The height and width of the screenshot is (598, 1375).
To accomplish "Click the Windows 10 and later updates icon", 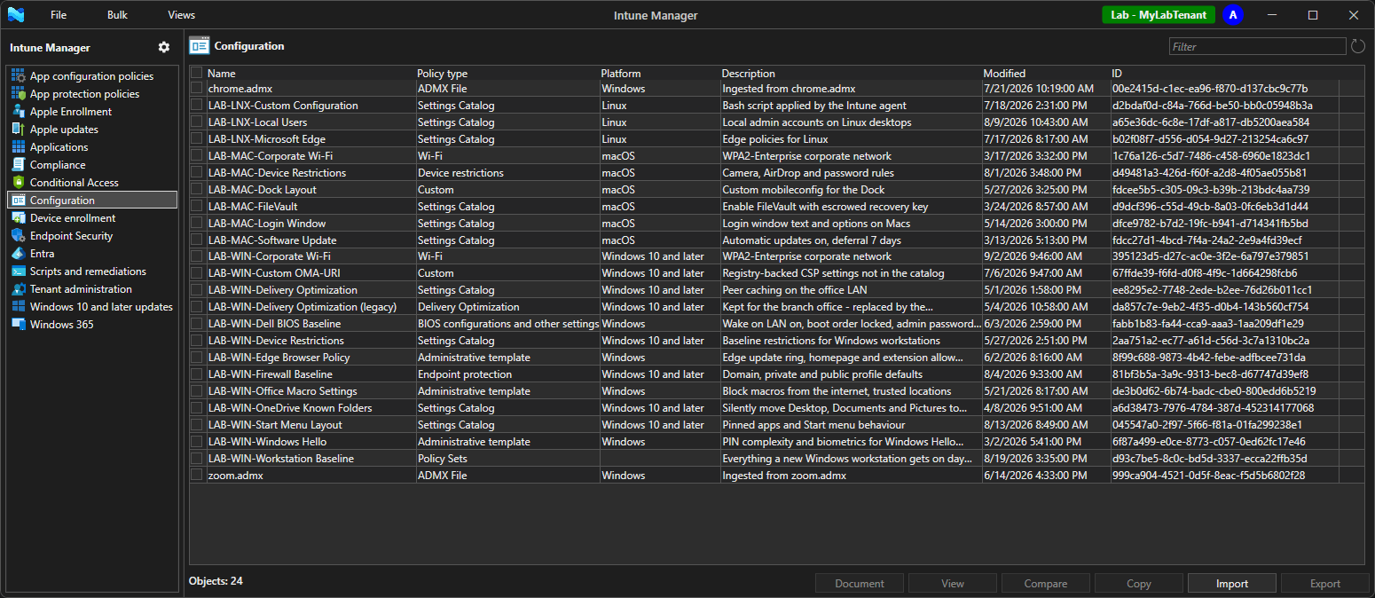I will [18, 307].
